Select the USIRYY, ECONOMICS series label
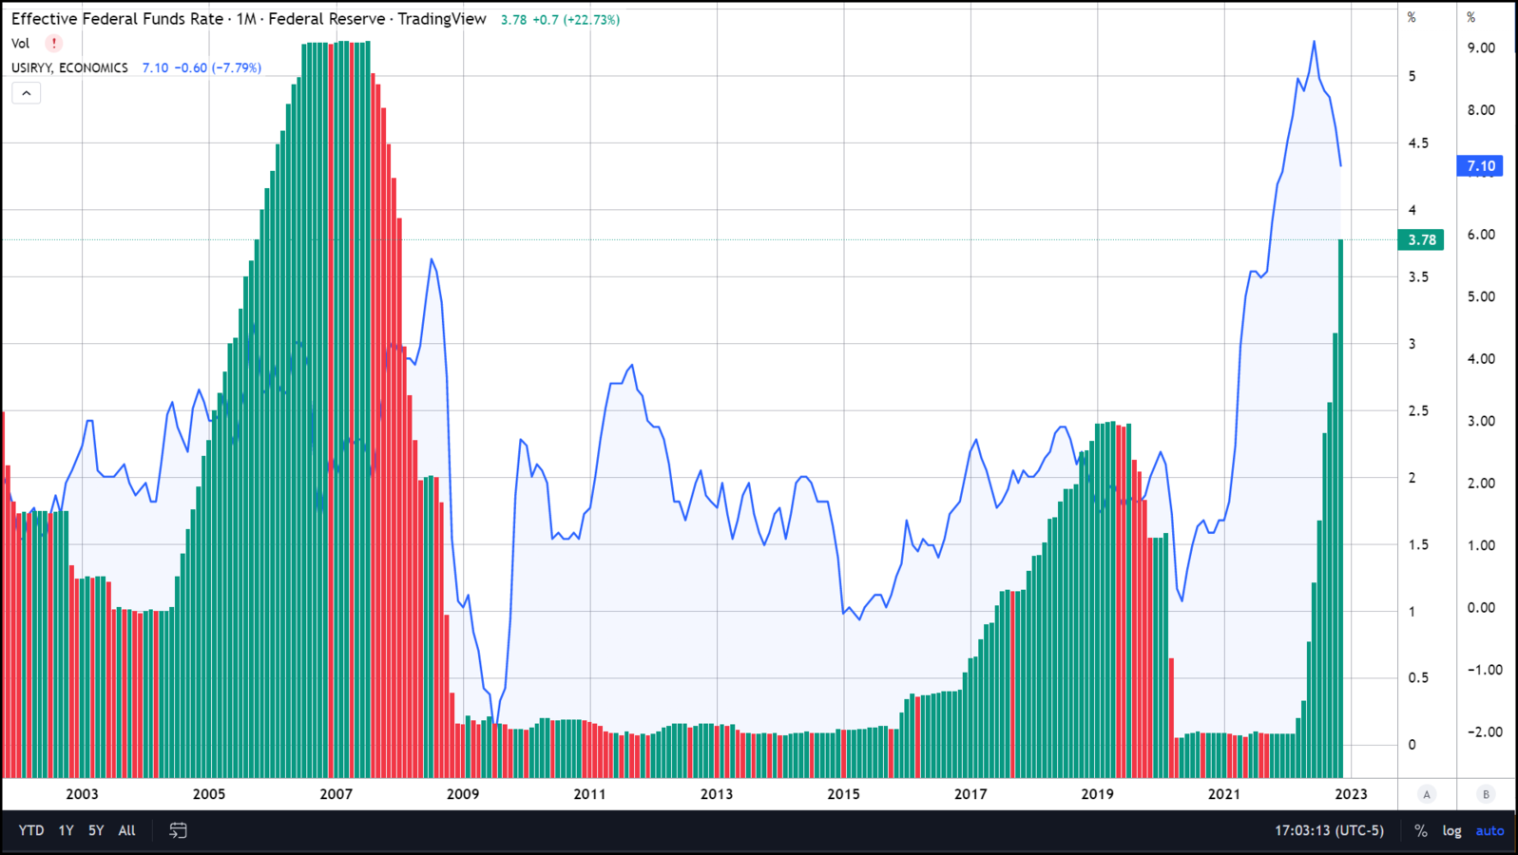The width and height of the screenshot is (1518, 855). click(x=69, y=67)
